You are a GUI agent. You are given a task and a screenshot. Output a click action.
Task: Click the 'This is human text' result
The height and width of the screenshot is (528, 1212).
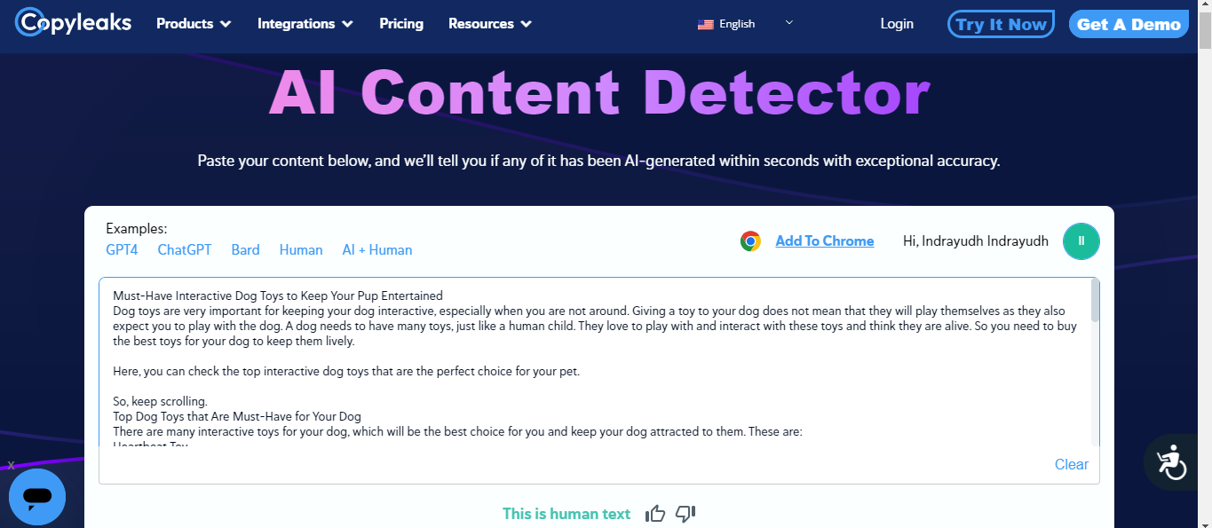coord(566,514)
